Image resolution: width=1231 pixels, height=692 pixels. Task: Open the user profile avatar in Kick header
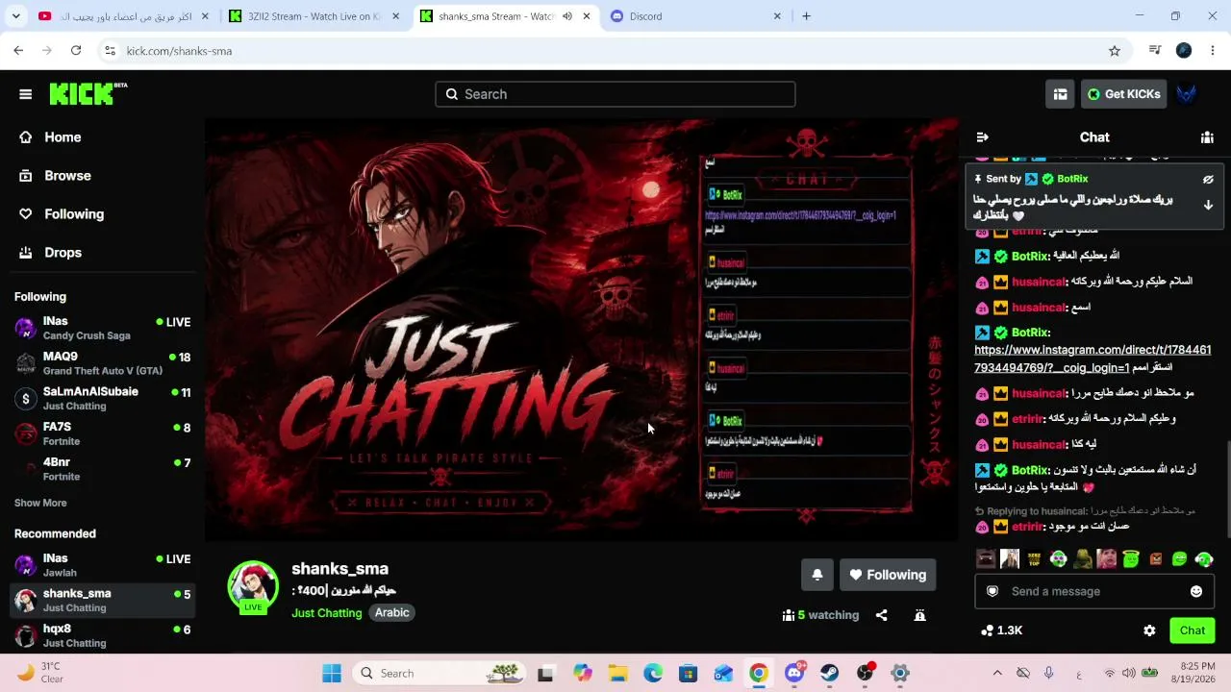tap(1187, 94)
